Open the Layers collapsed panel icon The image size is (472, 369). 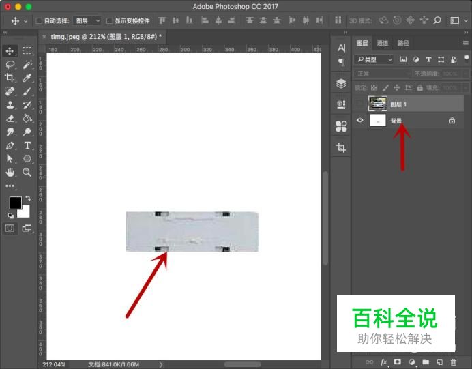pyautogui.click(x=341, y=84)
